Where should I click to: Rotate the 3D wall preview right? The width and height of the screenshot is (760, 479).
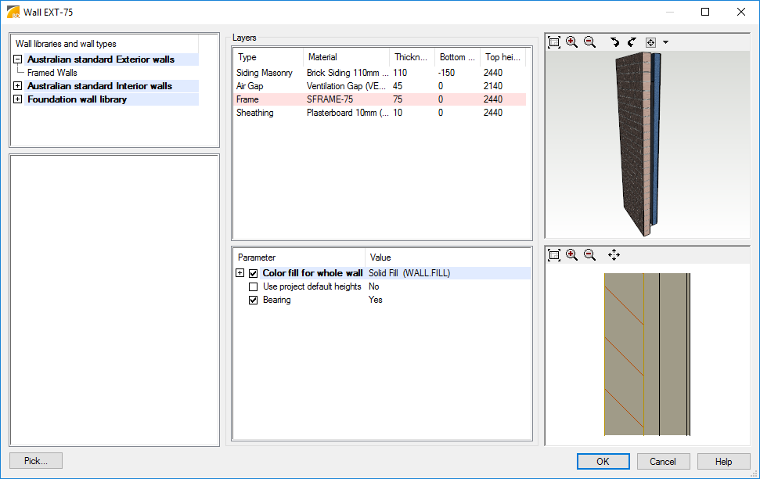pos(632,42)
